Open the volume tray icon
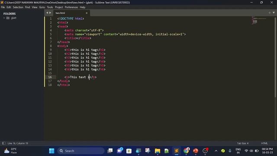This screenshot has width=277, height=156. click(x=251, y=151)
